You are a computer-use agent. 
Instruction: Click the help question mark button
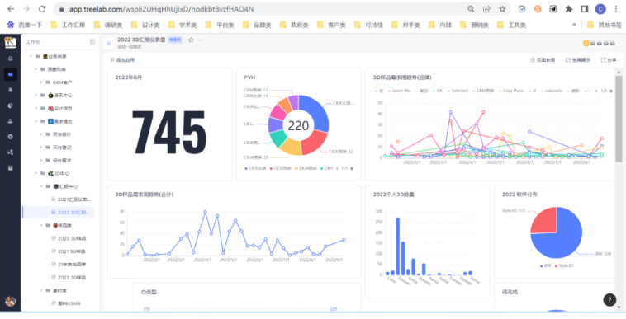pos(609,299)
